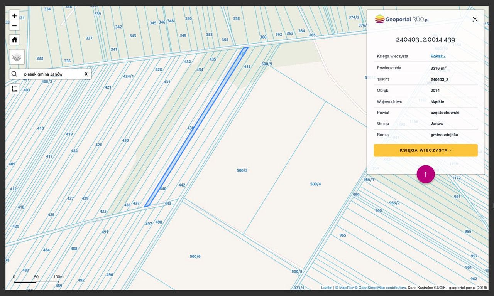Click the magenta scroll-up arrow button

[425, 174]
